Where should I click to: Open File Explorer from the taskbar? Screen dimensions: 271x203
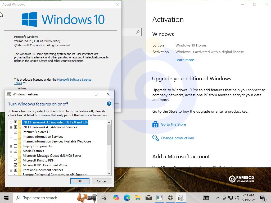click(138, 198)
